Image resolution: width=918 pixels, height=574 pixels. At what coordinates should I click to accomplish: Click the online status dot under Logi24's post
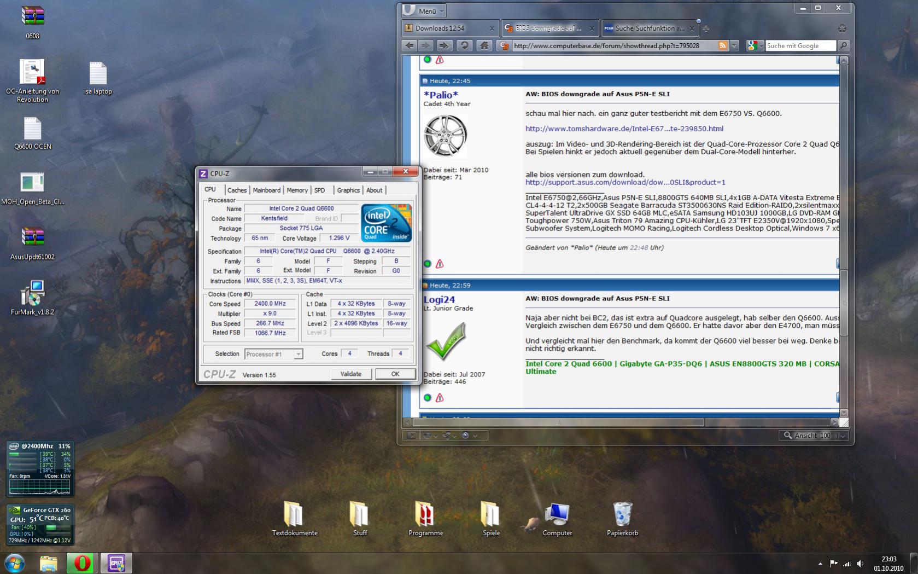click(428, 398)
